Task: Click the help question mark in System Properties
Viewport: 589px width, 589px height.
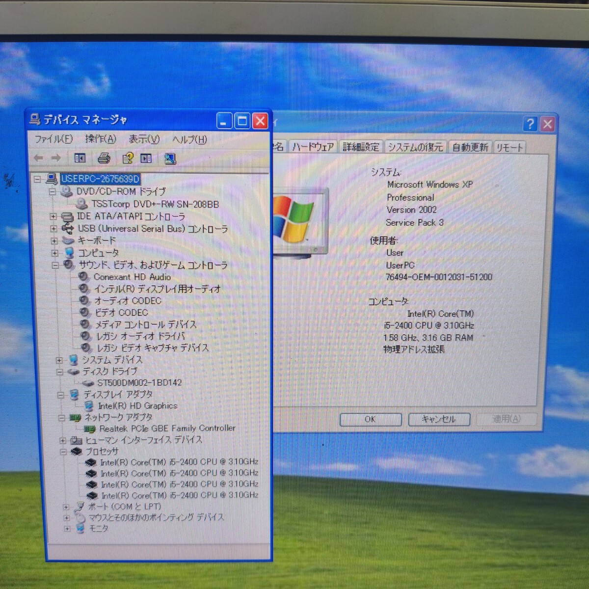Action: click(530, 124)
